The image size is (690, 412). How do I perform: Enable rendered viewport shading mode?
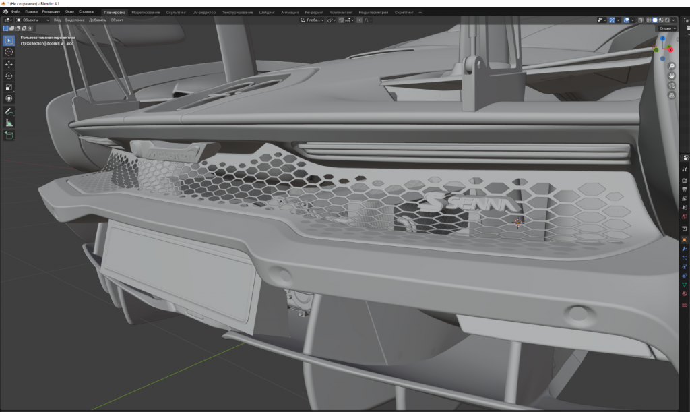(x=668, y=20)
